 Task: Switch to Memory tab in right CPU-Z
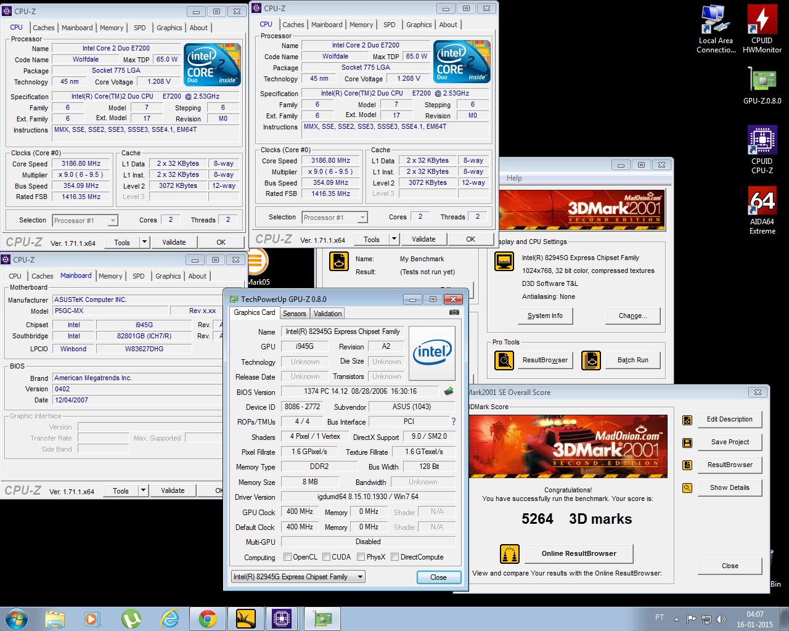pyautogui.click(x=361, y=25)
